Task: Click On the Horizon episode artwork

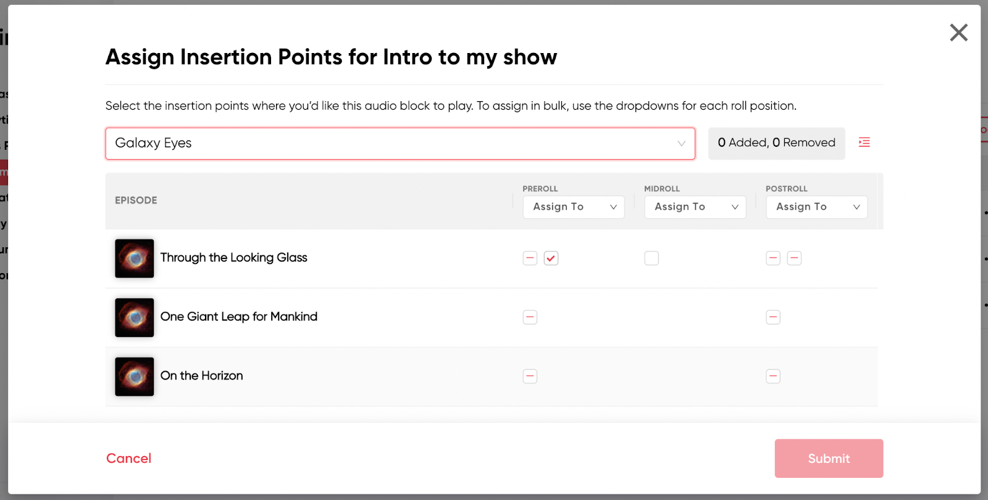Action: pyautogui.click(x=135, y=377)
